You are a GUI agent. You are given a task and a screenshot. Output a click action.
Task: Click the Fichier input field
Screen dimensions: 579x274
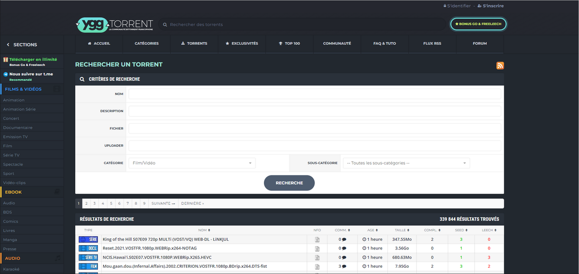(315, 129)
